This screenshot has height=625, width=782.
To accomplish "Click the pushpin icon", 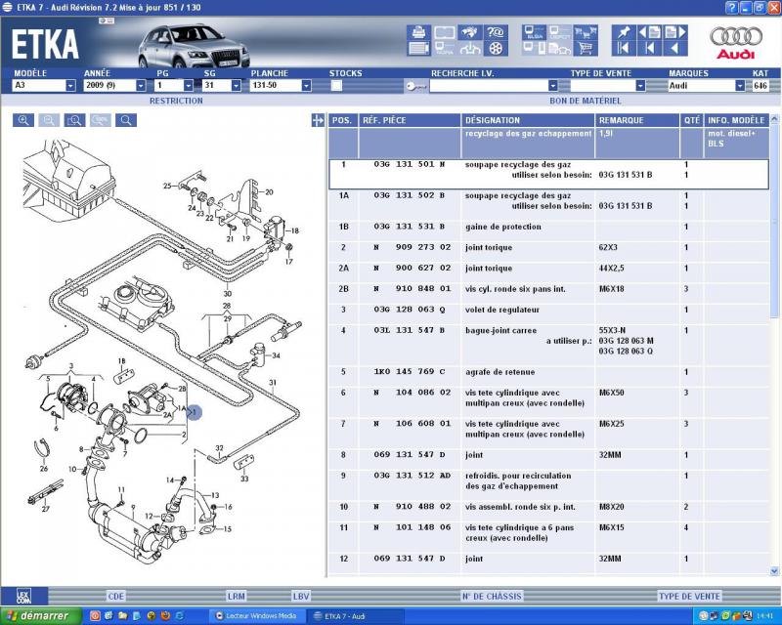I will pyautogui.click(x=624, y=32).
